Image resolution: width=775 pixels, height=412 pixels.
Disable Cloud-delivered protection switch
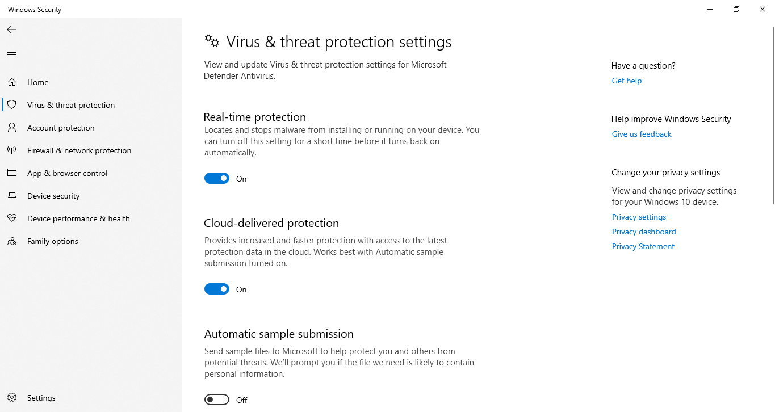(x=217, y=289)
